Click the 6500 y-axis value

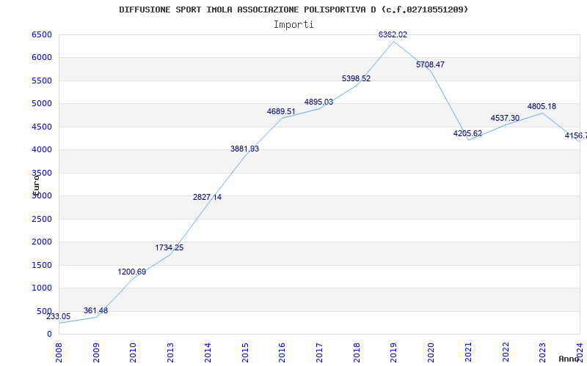(42, 34)
